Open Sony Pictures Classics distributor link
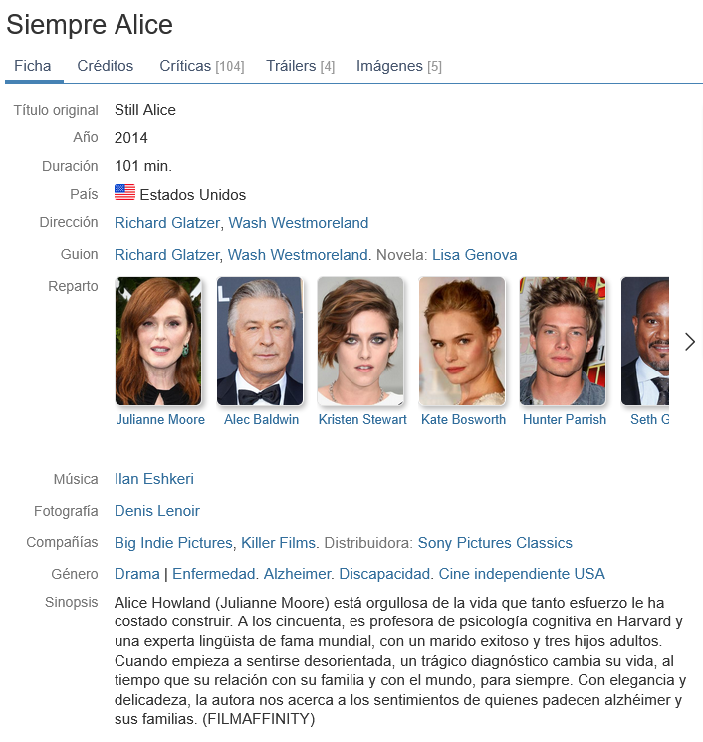 pos(495,542)
